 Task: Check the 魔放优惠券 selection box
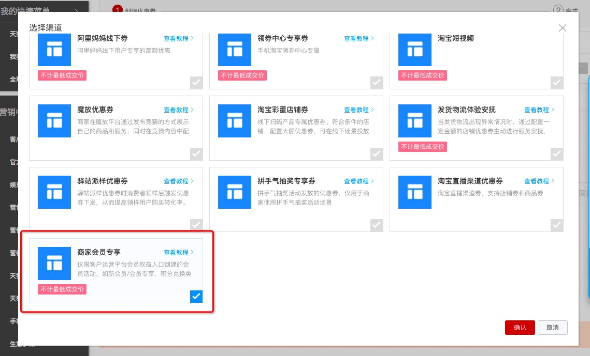click(x=196, y=154)
